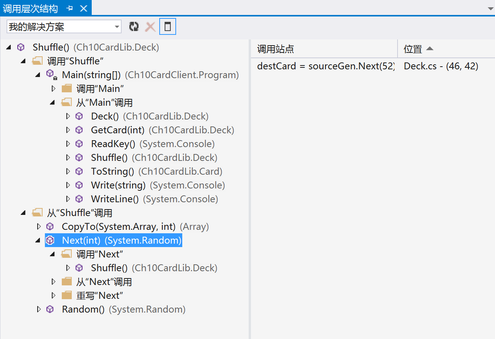Select the Random() (System.Random) row text

click(124, 309)
